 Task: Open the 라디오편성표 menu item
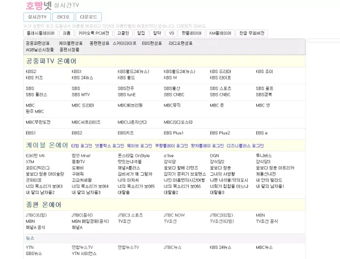[x=180, y=43]
